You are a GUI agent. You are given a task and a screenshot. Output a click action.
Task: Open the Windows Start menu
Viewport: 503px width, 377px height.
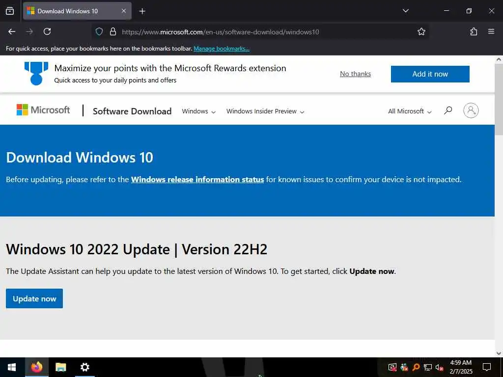(12, 367)
